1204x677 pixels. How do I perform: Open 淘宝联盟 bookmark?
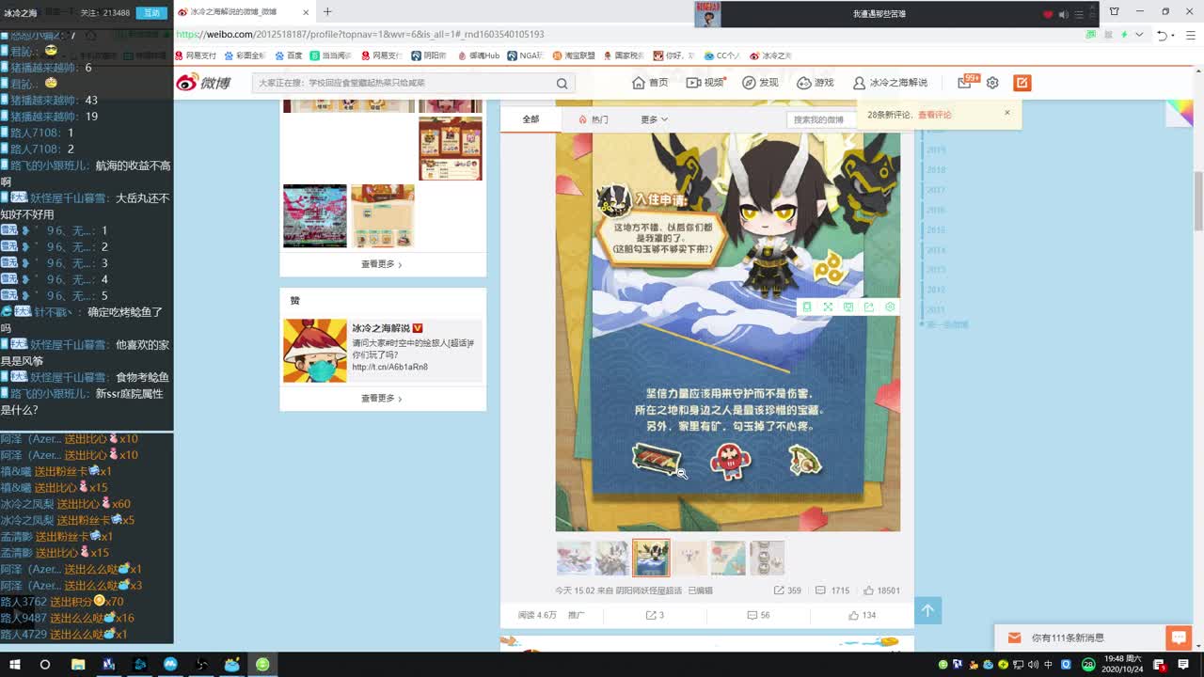pos(574,55)
